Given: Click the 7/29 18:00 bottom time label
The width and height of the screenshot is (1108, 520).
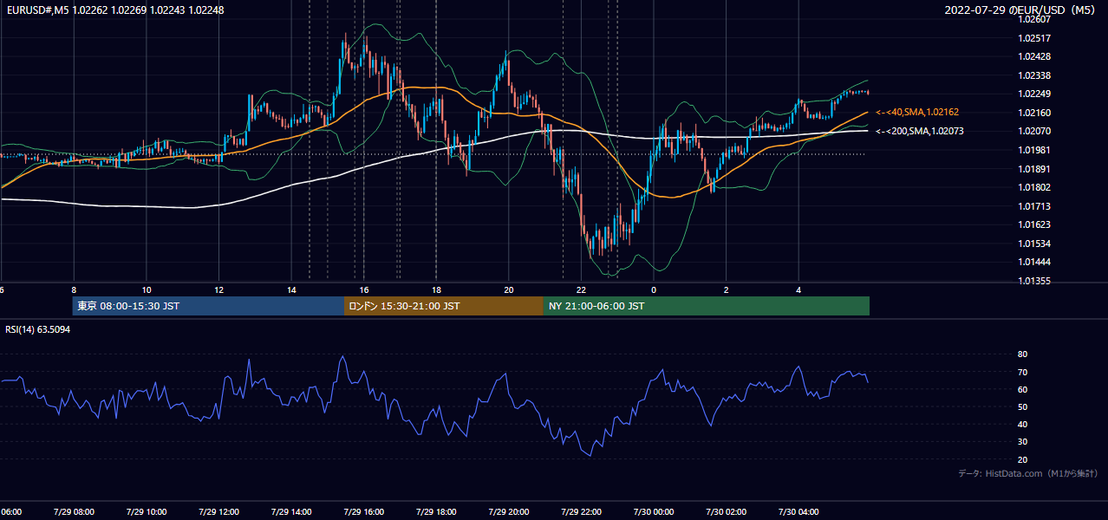Looking at the screenshot, I should (x=436, y=512).
